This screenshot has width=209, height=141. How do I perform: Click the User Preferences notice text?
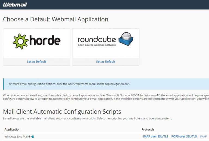point(69,84)
